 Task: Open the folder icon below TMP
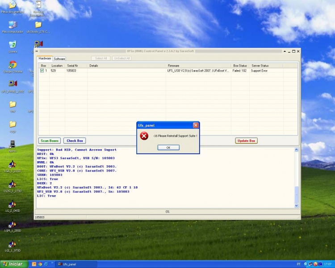pos(13,126)
